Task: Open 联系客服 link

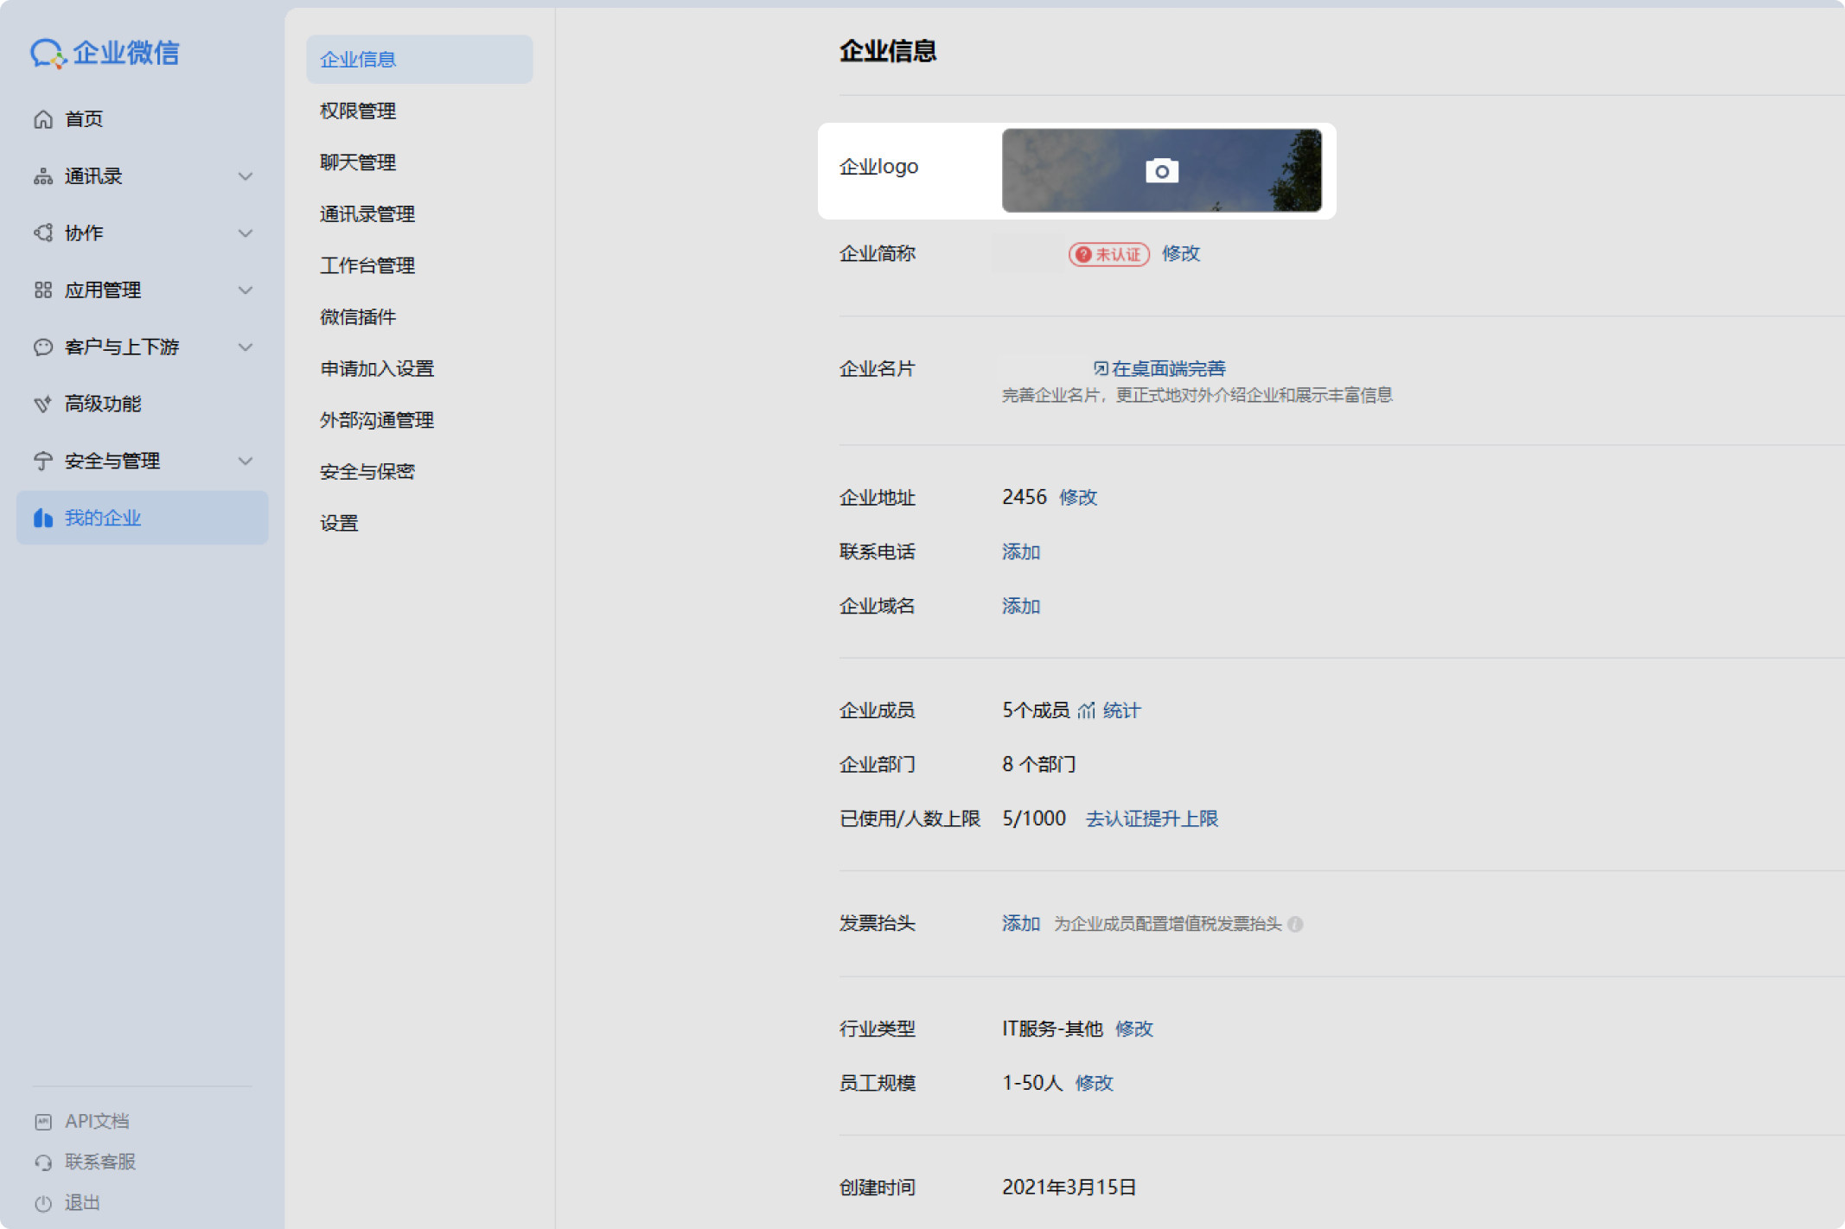Action: point(100,1162)
